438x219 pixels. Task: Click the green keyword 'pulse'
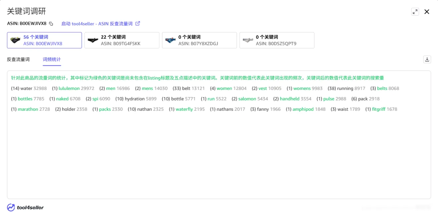pyautogui.click(x=329, y=99)
